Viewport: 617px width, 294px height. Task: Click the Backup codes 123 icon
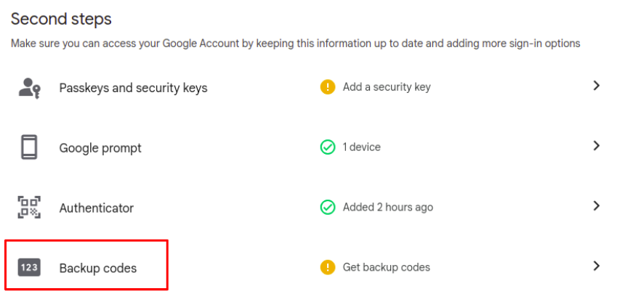coord(29,268)
